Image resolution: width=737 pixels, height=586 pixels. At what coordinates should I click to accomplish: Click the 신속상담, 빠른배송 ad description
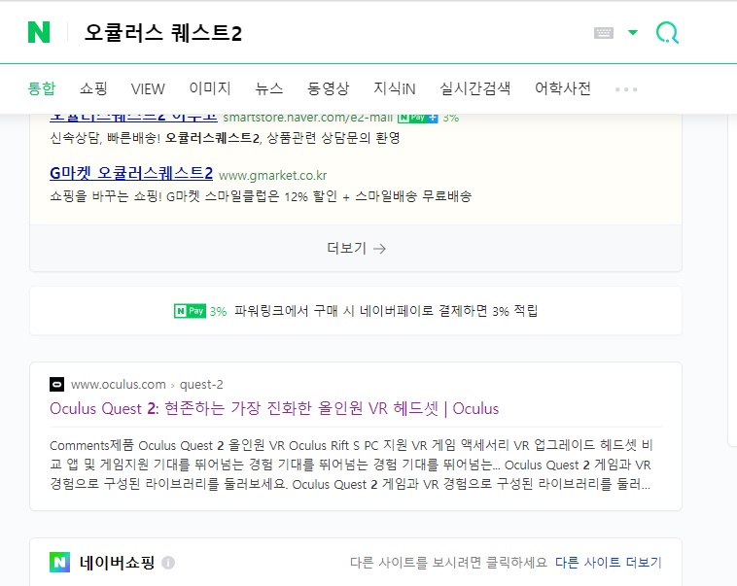click(x=226, y=138)
